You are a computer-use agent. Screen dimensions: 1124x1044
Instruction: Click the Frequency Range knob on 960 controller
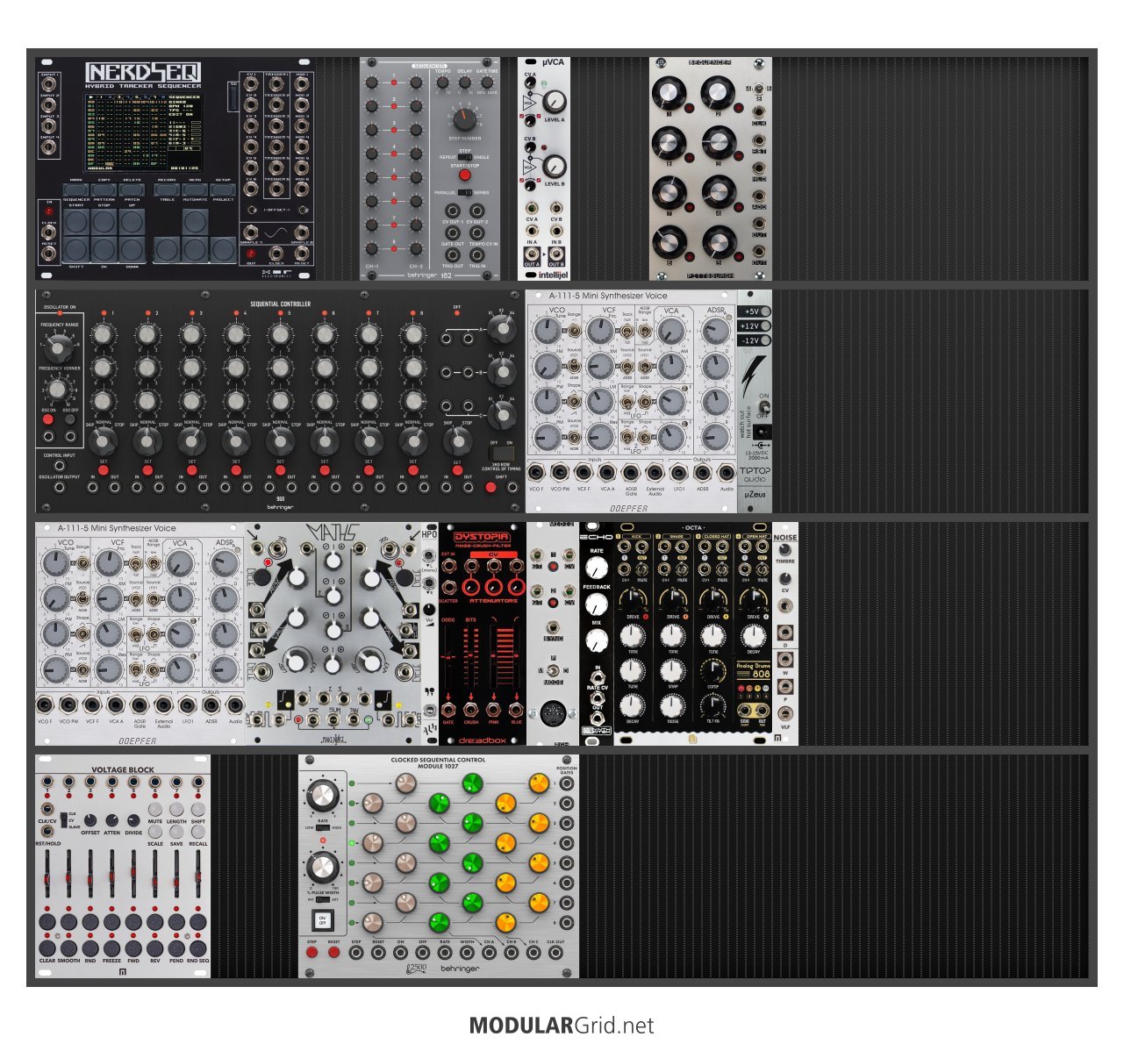click(57, 348)
